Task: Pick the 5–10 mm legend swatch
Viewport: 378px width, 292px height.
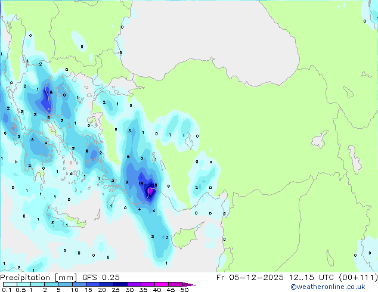Action: [65, 284]
